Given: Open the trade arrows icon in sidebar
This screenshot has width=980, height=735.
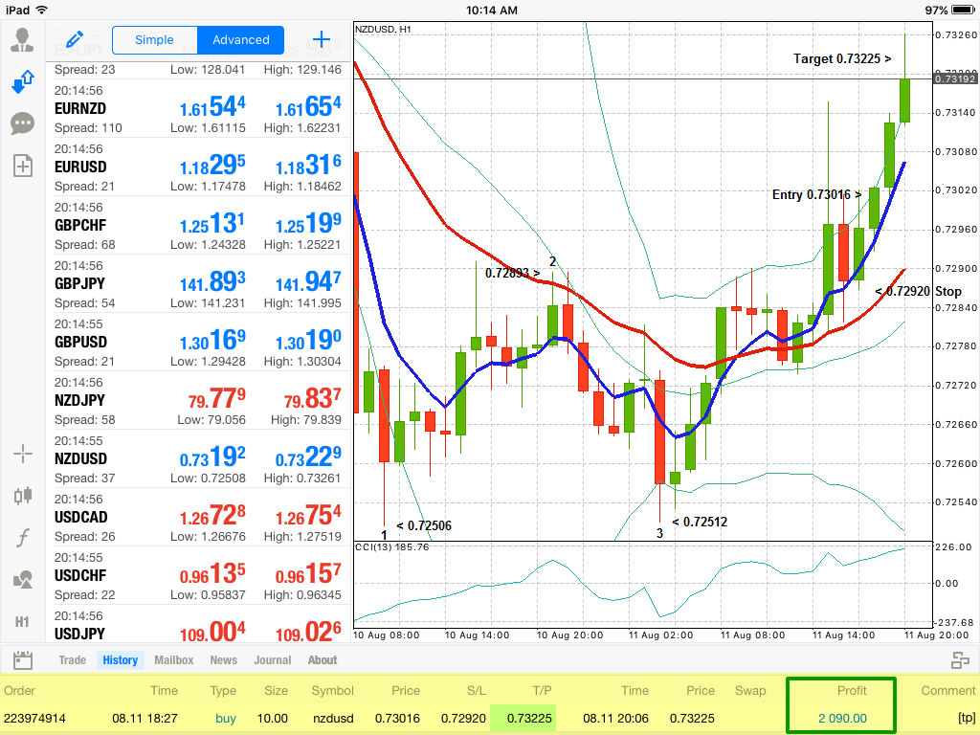Looking at the screenshot, I should pyautogui.click(x=23, y=82).
